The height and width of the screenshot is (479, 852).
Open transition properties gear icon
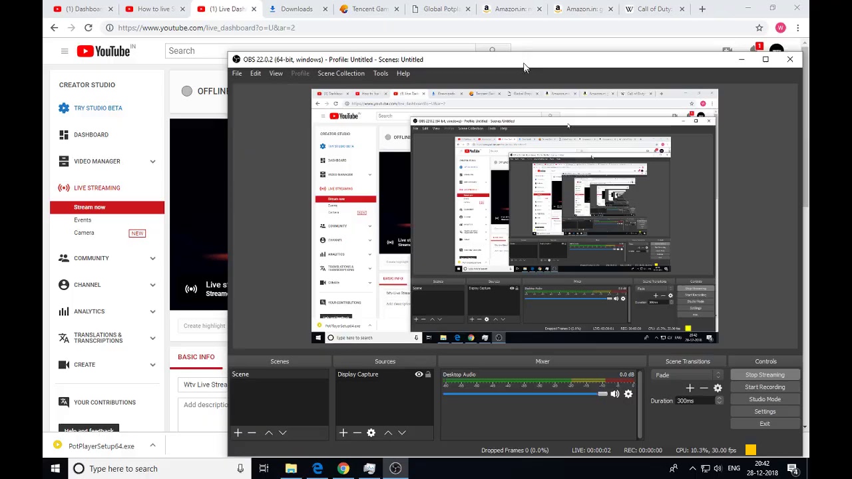pyautogui.click(x=718, y=388)
